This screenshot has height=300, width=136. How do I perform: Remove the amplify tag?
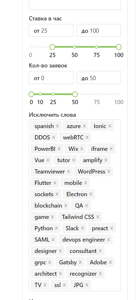point(106,160)
